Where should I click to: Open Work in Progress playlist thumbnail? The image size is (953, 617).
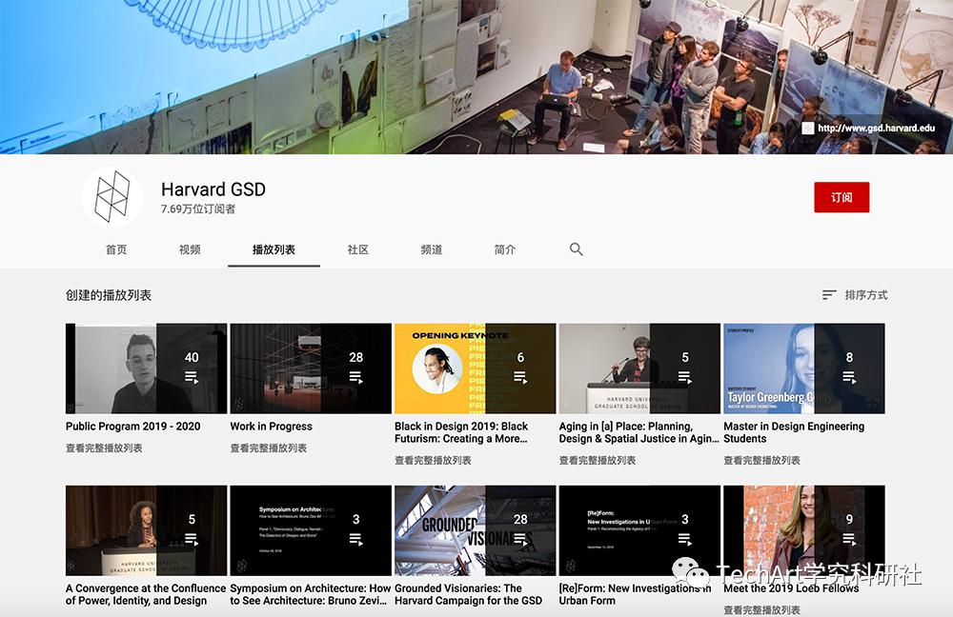311,368
